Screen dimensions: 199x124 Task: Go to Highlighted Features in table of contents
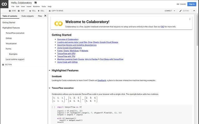pos(11,28)
